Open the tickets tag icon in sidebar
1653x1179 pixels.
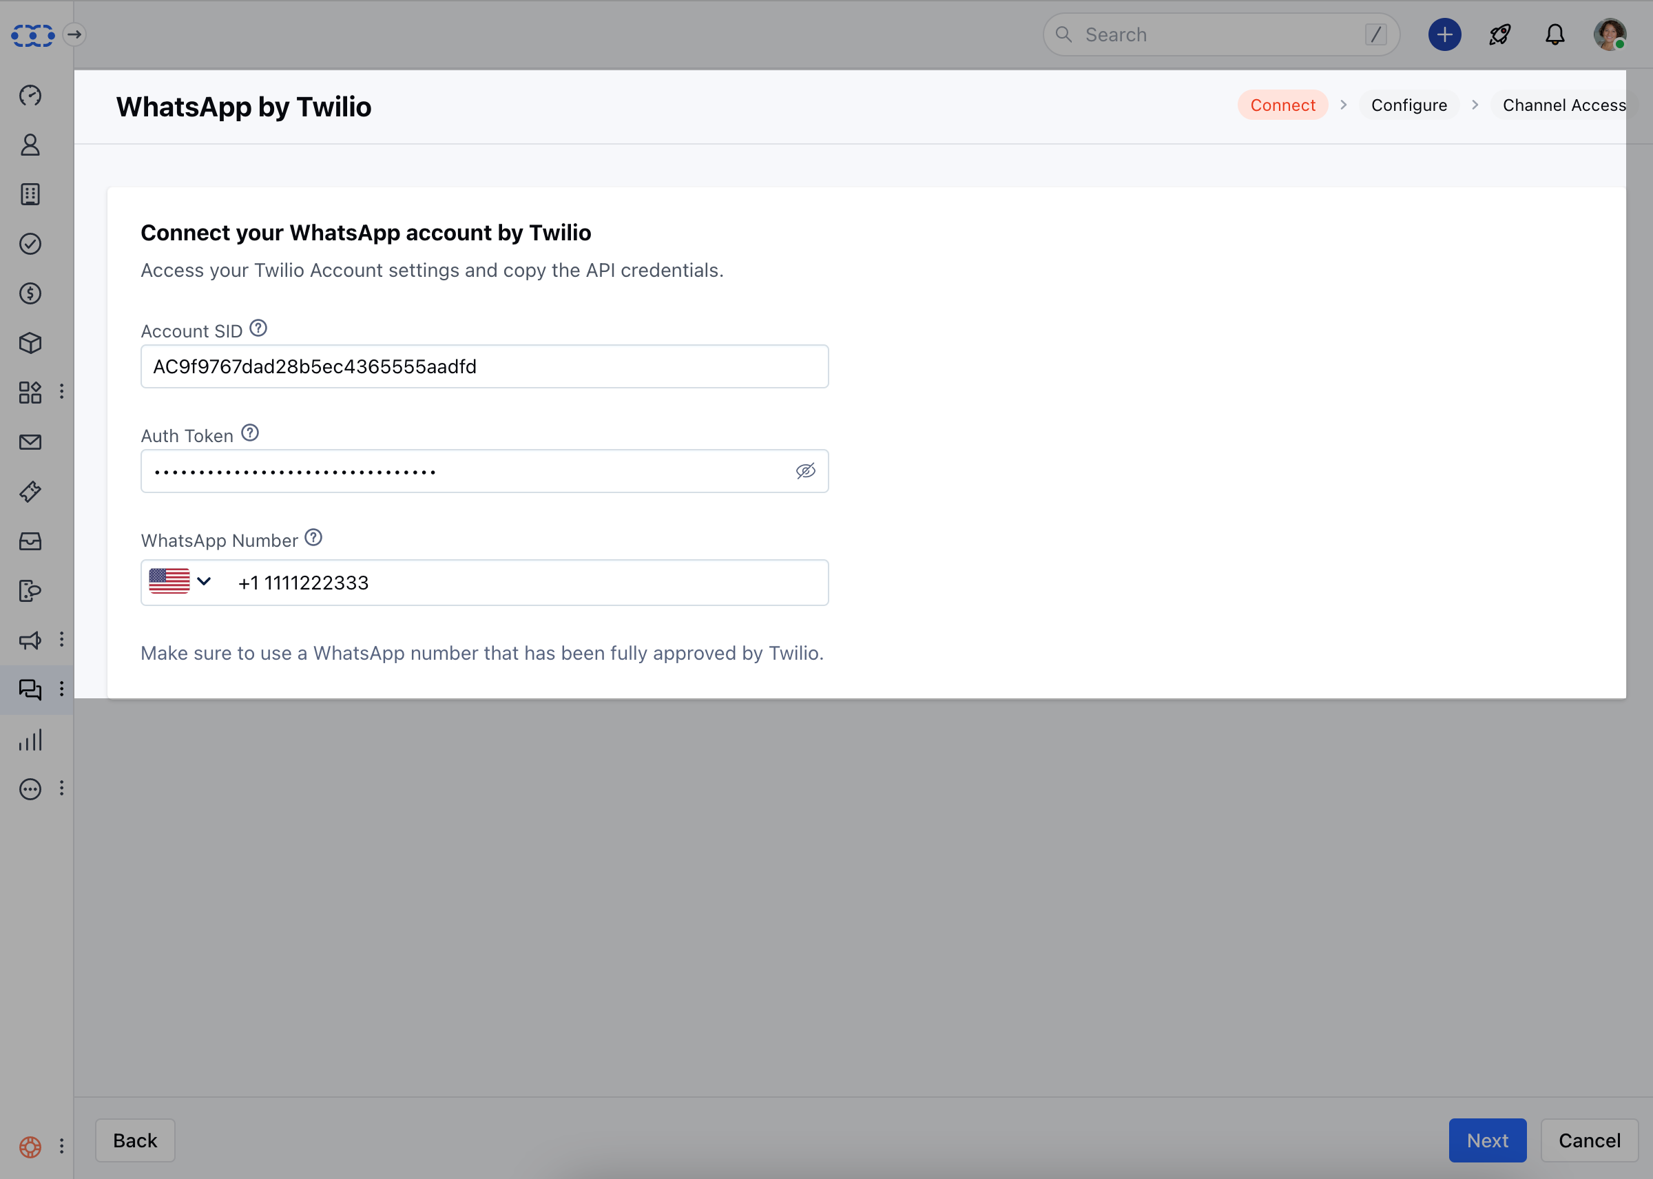tap(30, 492)
